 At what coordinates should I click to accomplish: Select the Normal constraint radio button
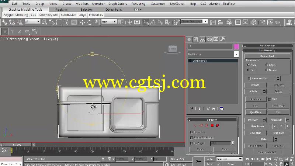point(267,70)
